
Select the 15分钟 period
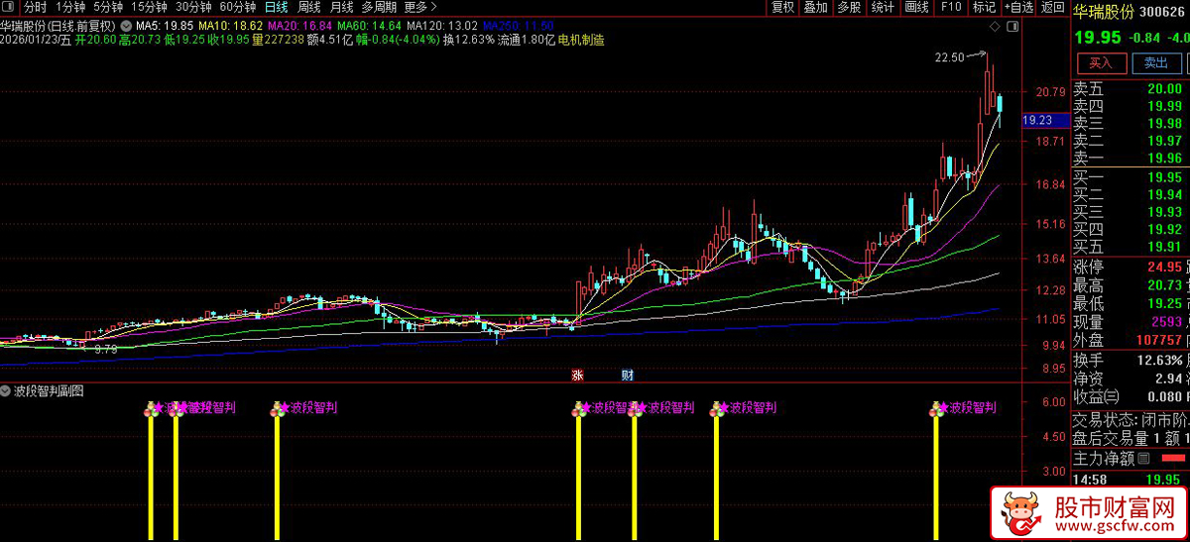click(149, 7)
